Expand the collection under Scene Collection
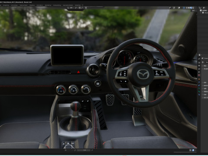 pyautogui.click(x=201, y=13)
